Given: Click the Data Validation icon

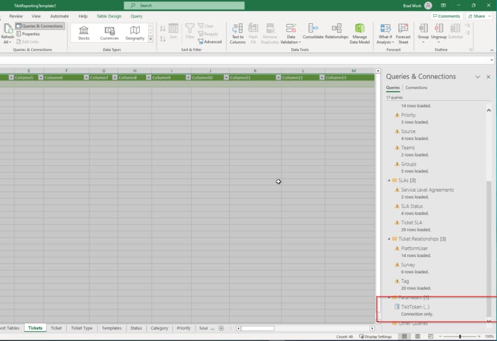Looking at the screenshot, I should click(291, 29).
